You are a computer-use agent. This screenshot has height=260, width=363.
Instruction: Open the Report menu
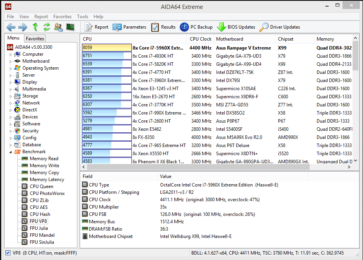[x=41, y=17]
